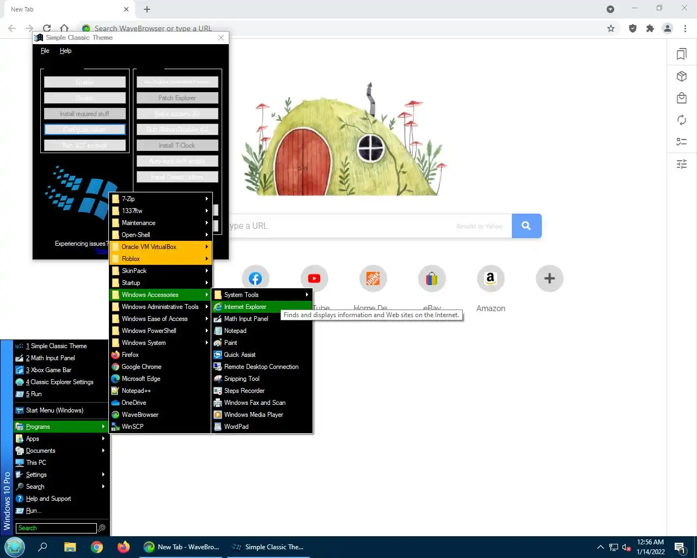Open the taskbar search magnifier
Viewport: 697px width, 558px height.
pos(42,547)
